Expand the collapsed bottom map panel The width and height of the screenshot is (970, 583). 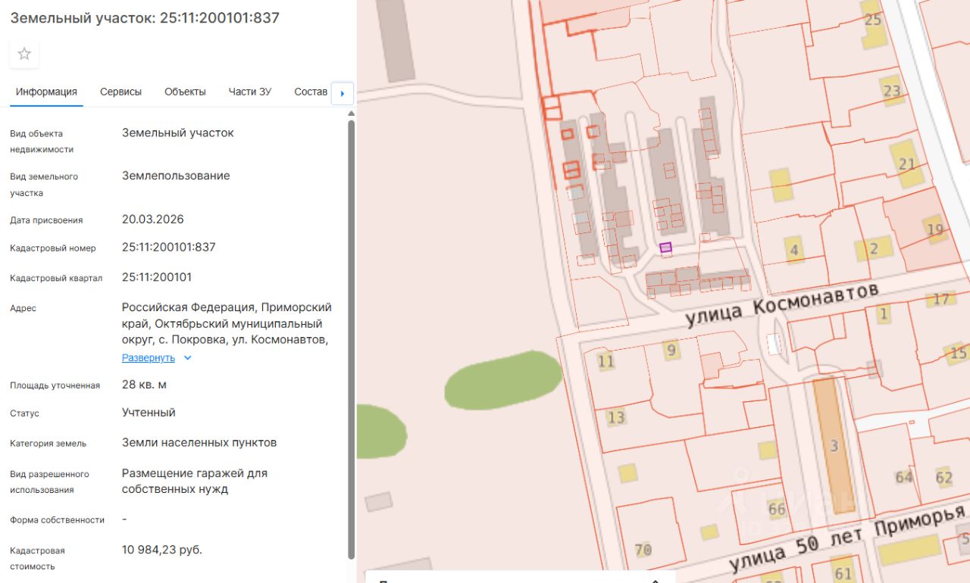pyautogui.click(x=656, y=579)
